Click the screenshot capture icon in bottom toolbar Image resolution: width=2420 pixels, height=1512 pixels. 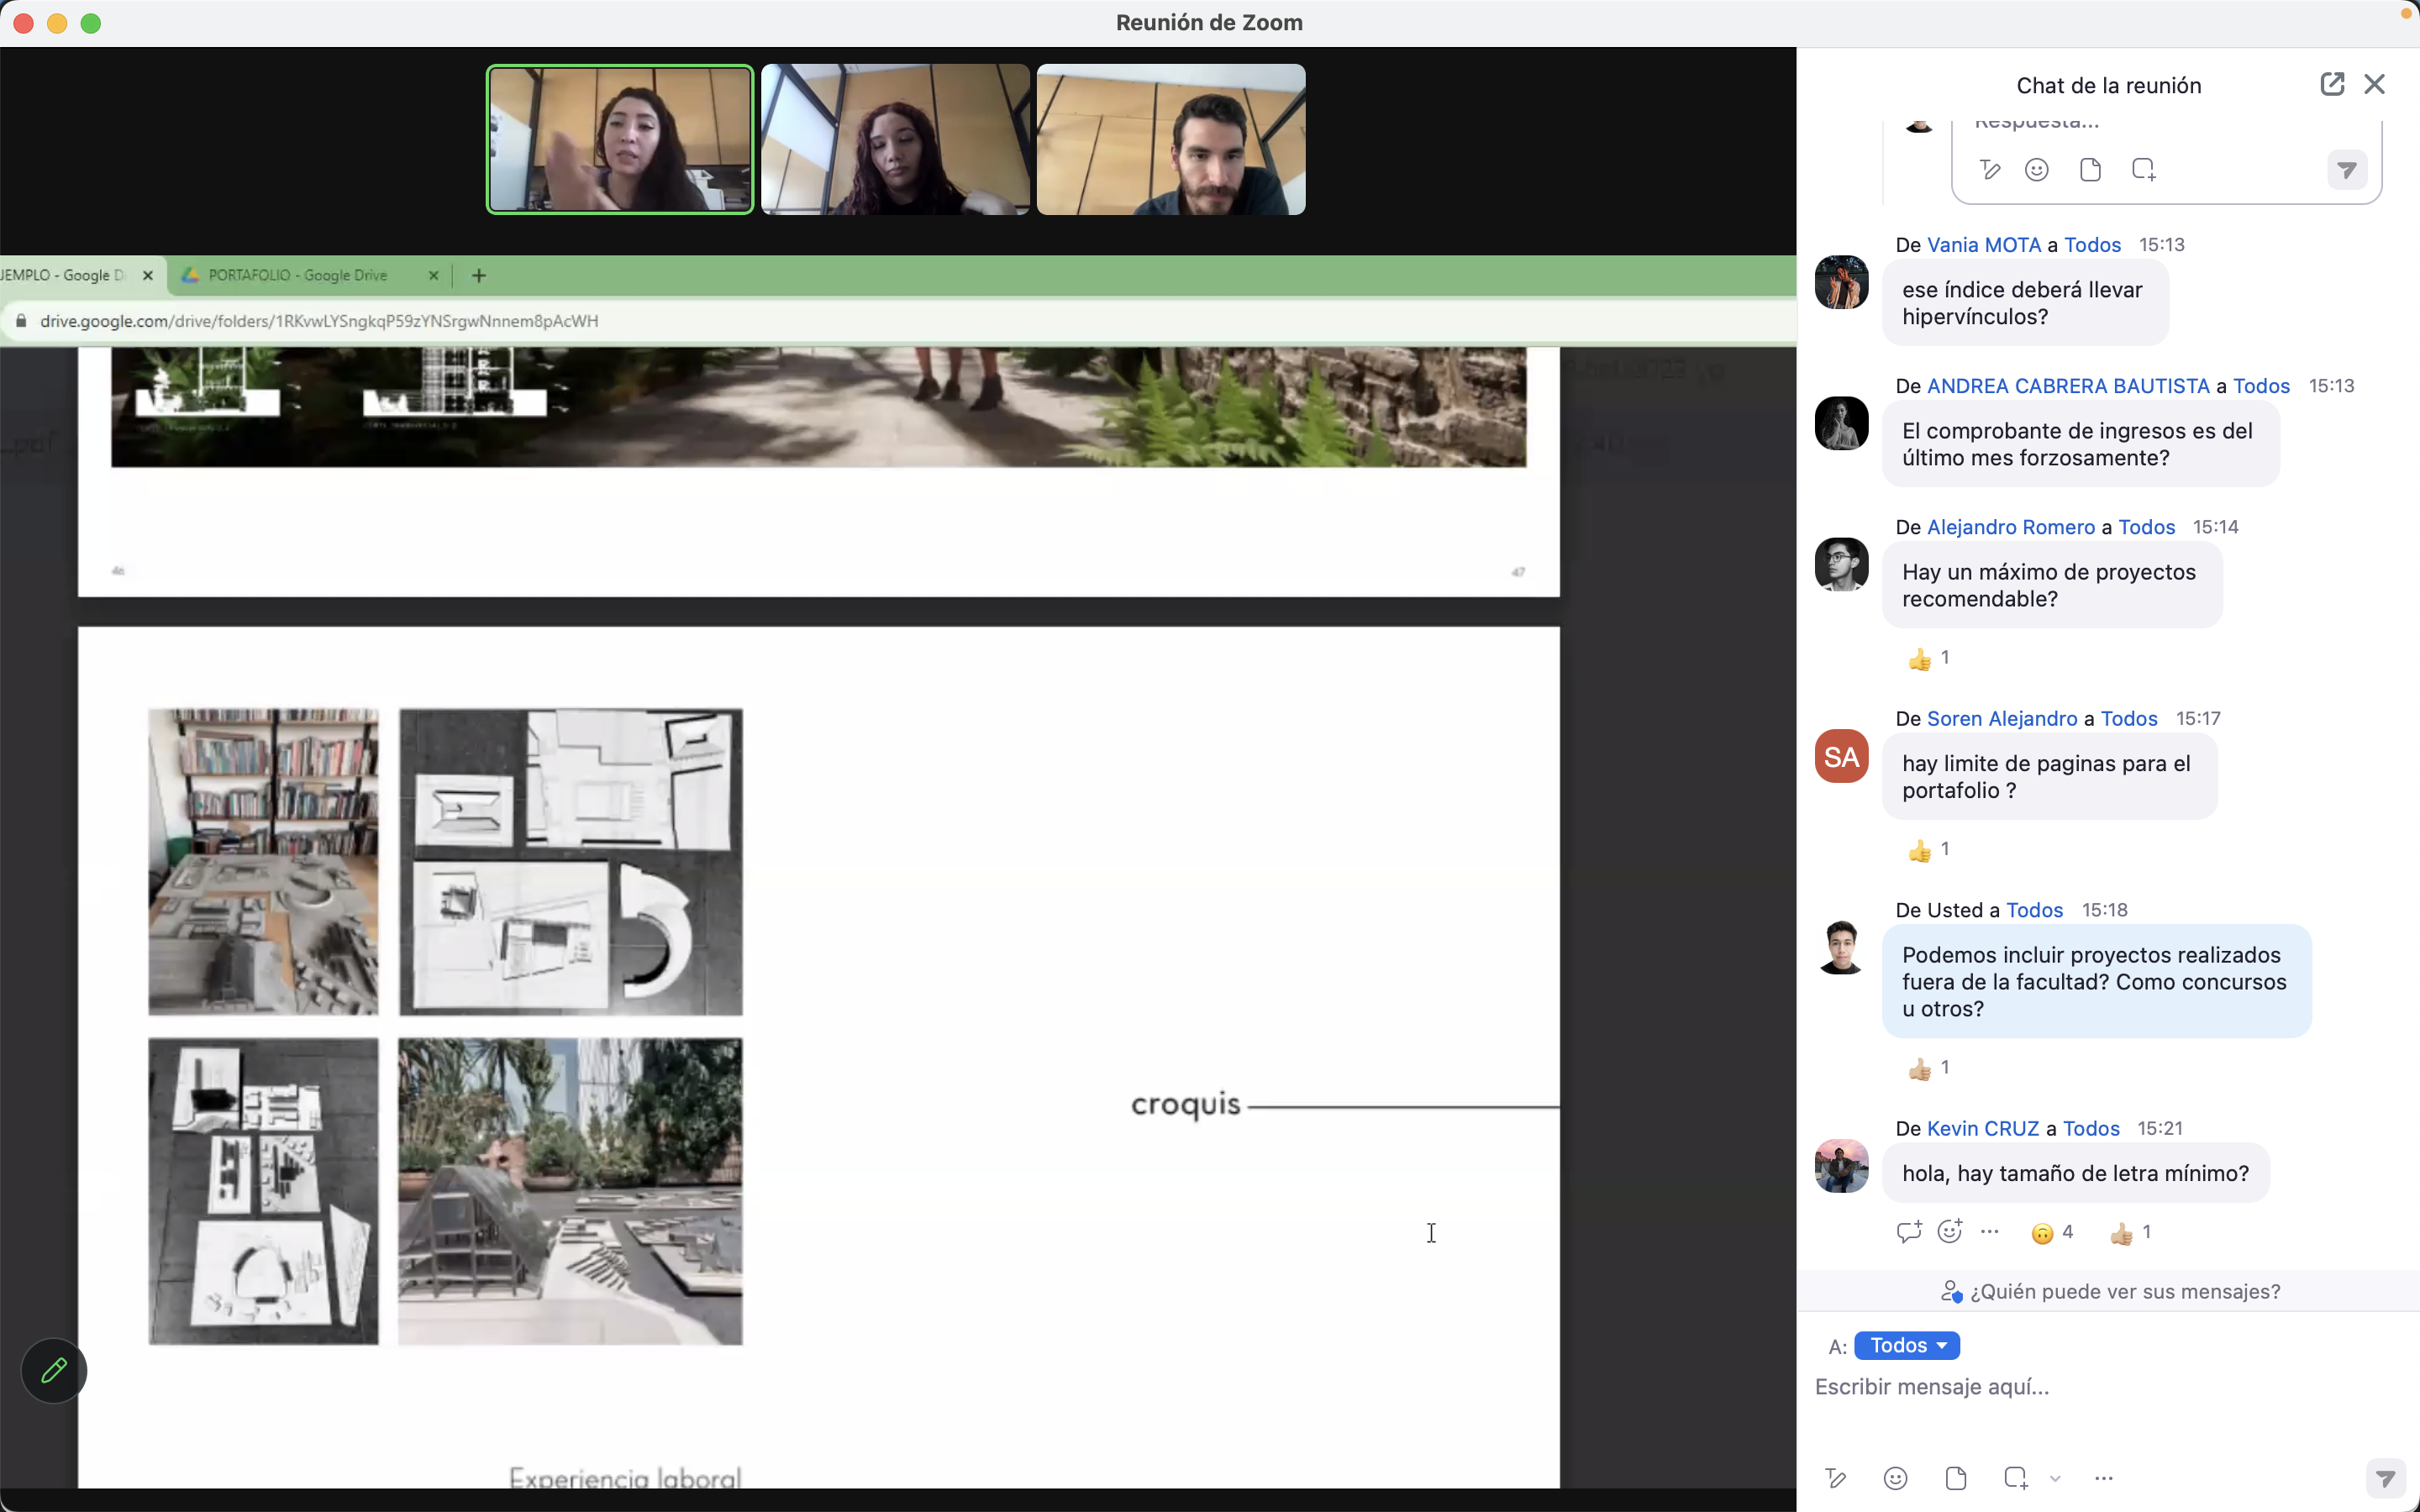tap(2015, 1478)
